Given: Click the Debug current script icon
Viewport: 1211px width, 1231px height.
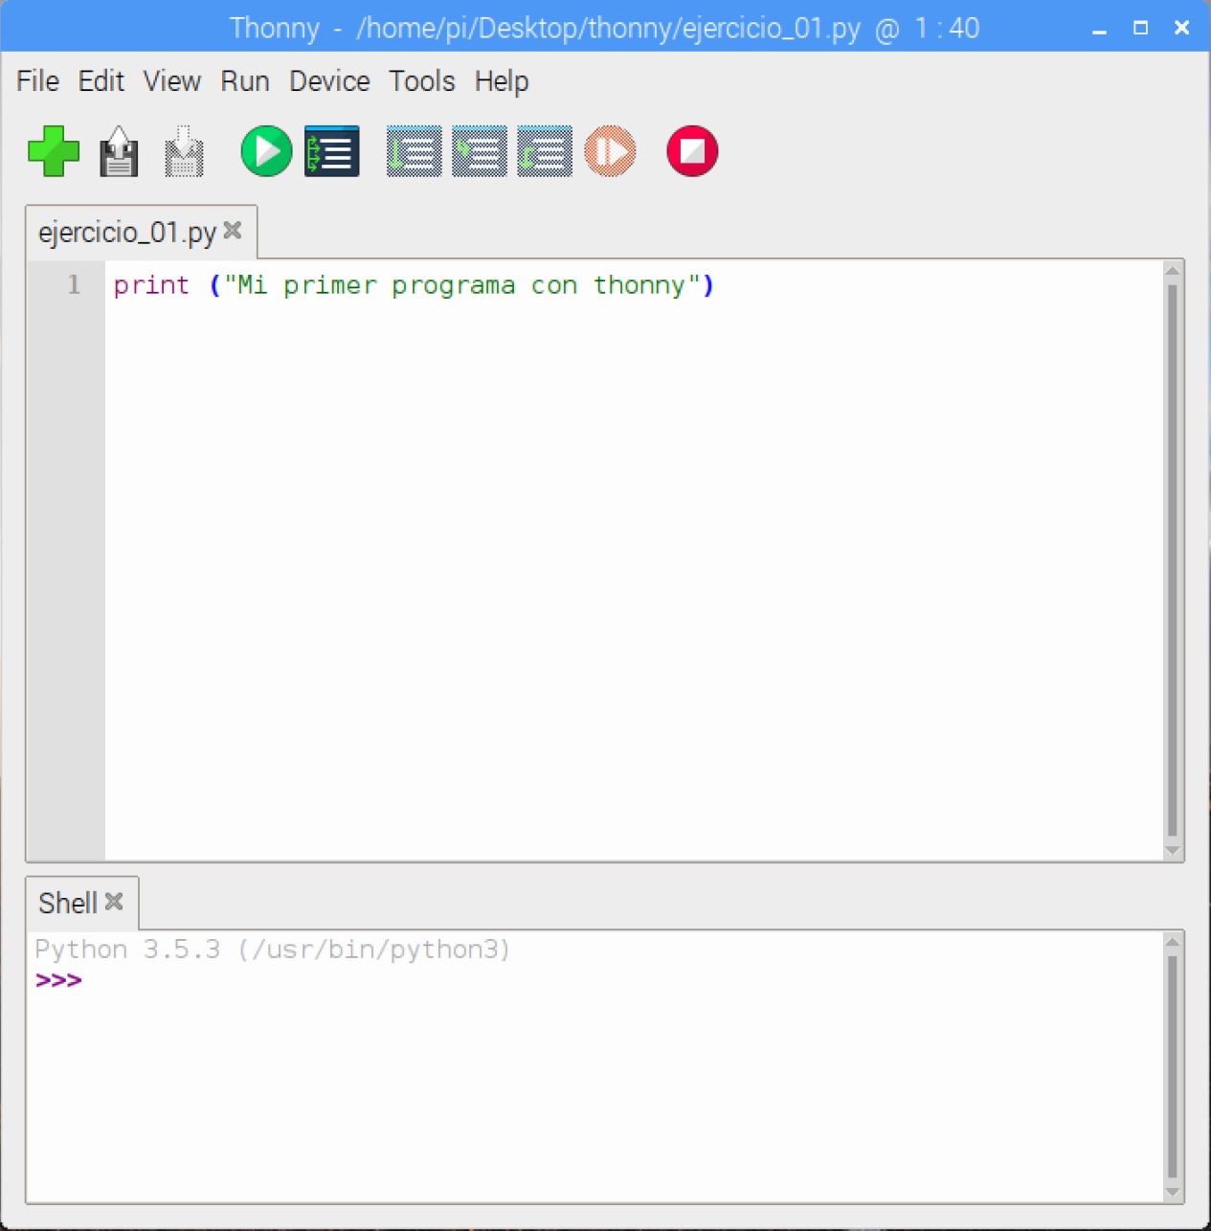Looking at the screenshot, I should (x=332, y=151).
